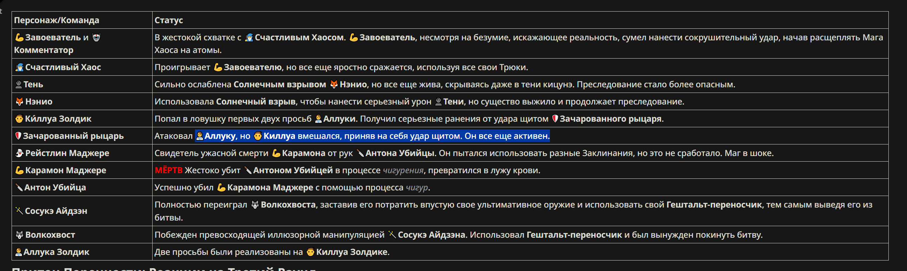This screenshot has height=271, width=907.
Task: Click bold Гештальт-переносчик in Волкохвост status
Action: click(574, 235)
